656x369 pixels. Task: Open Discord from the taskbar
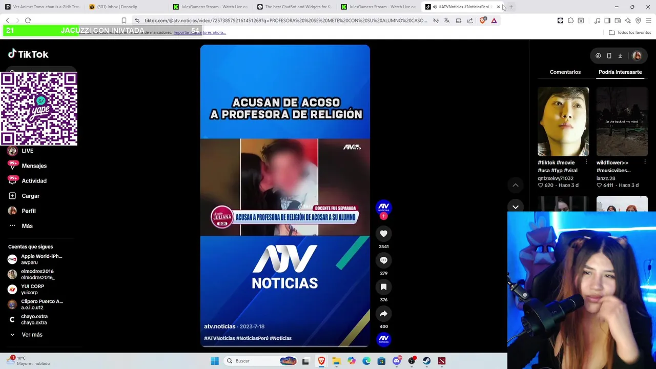tap(396, 361)
